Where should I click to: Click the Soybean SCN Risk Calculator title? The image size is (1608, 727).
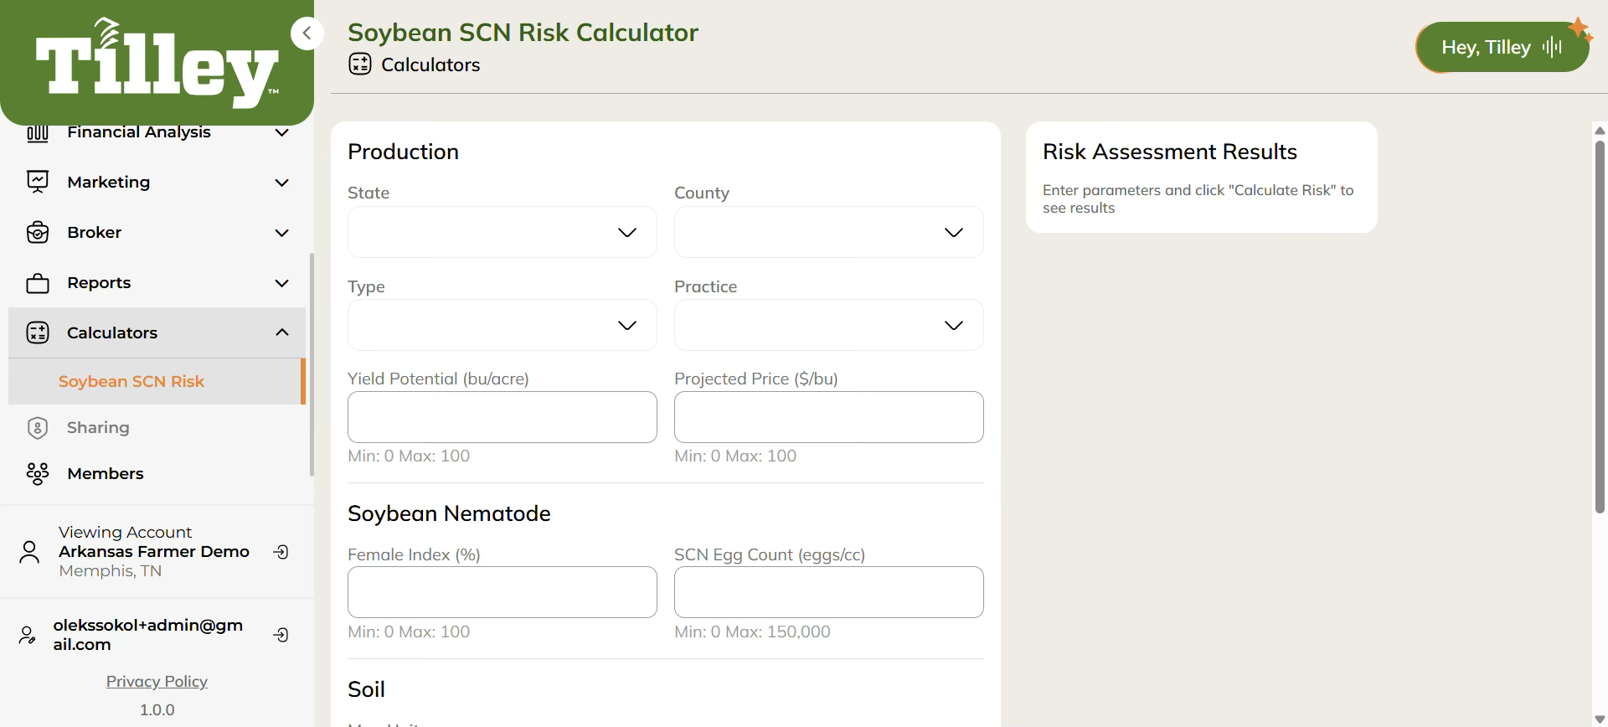coord(523,32)
